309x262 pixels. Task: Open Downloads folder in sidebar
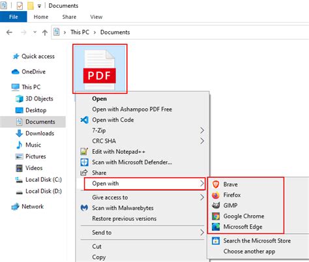tap(40, 134)
